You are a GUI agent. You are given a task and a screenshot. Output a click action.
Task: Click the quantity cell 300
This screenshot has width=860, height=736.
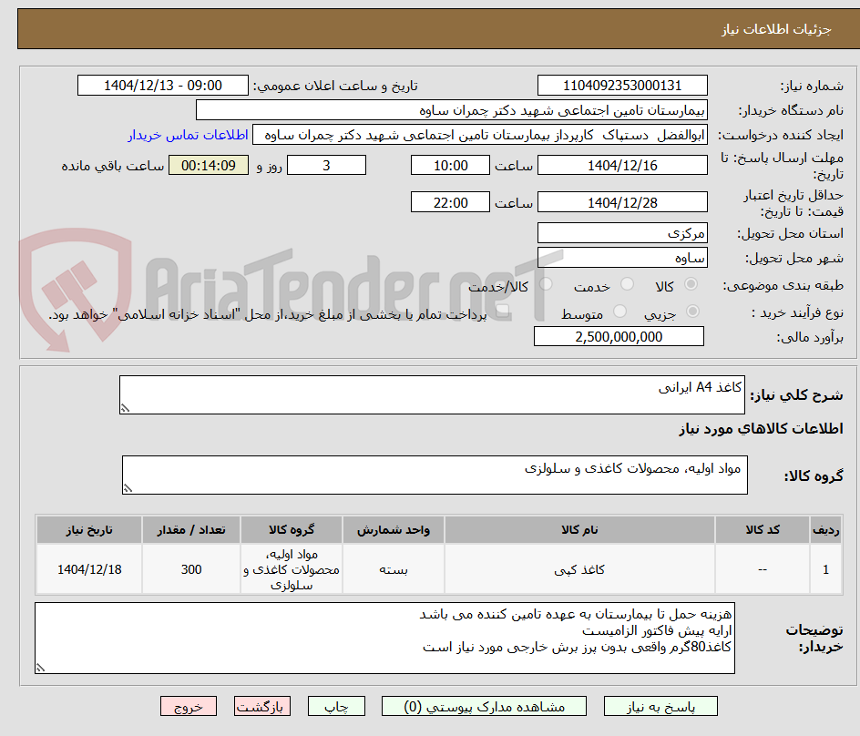click(191, 570)
